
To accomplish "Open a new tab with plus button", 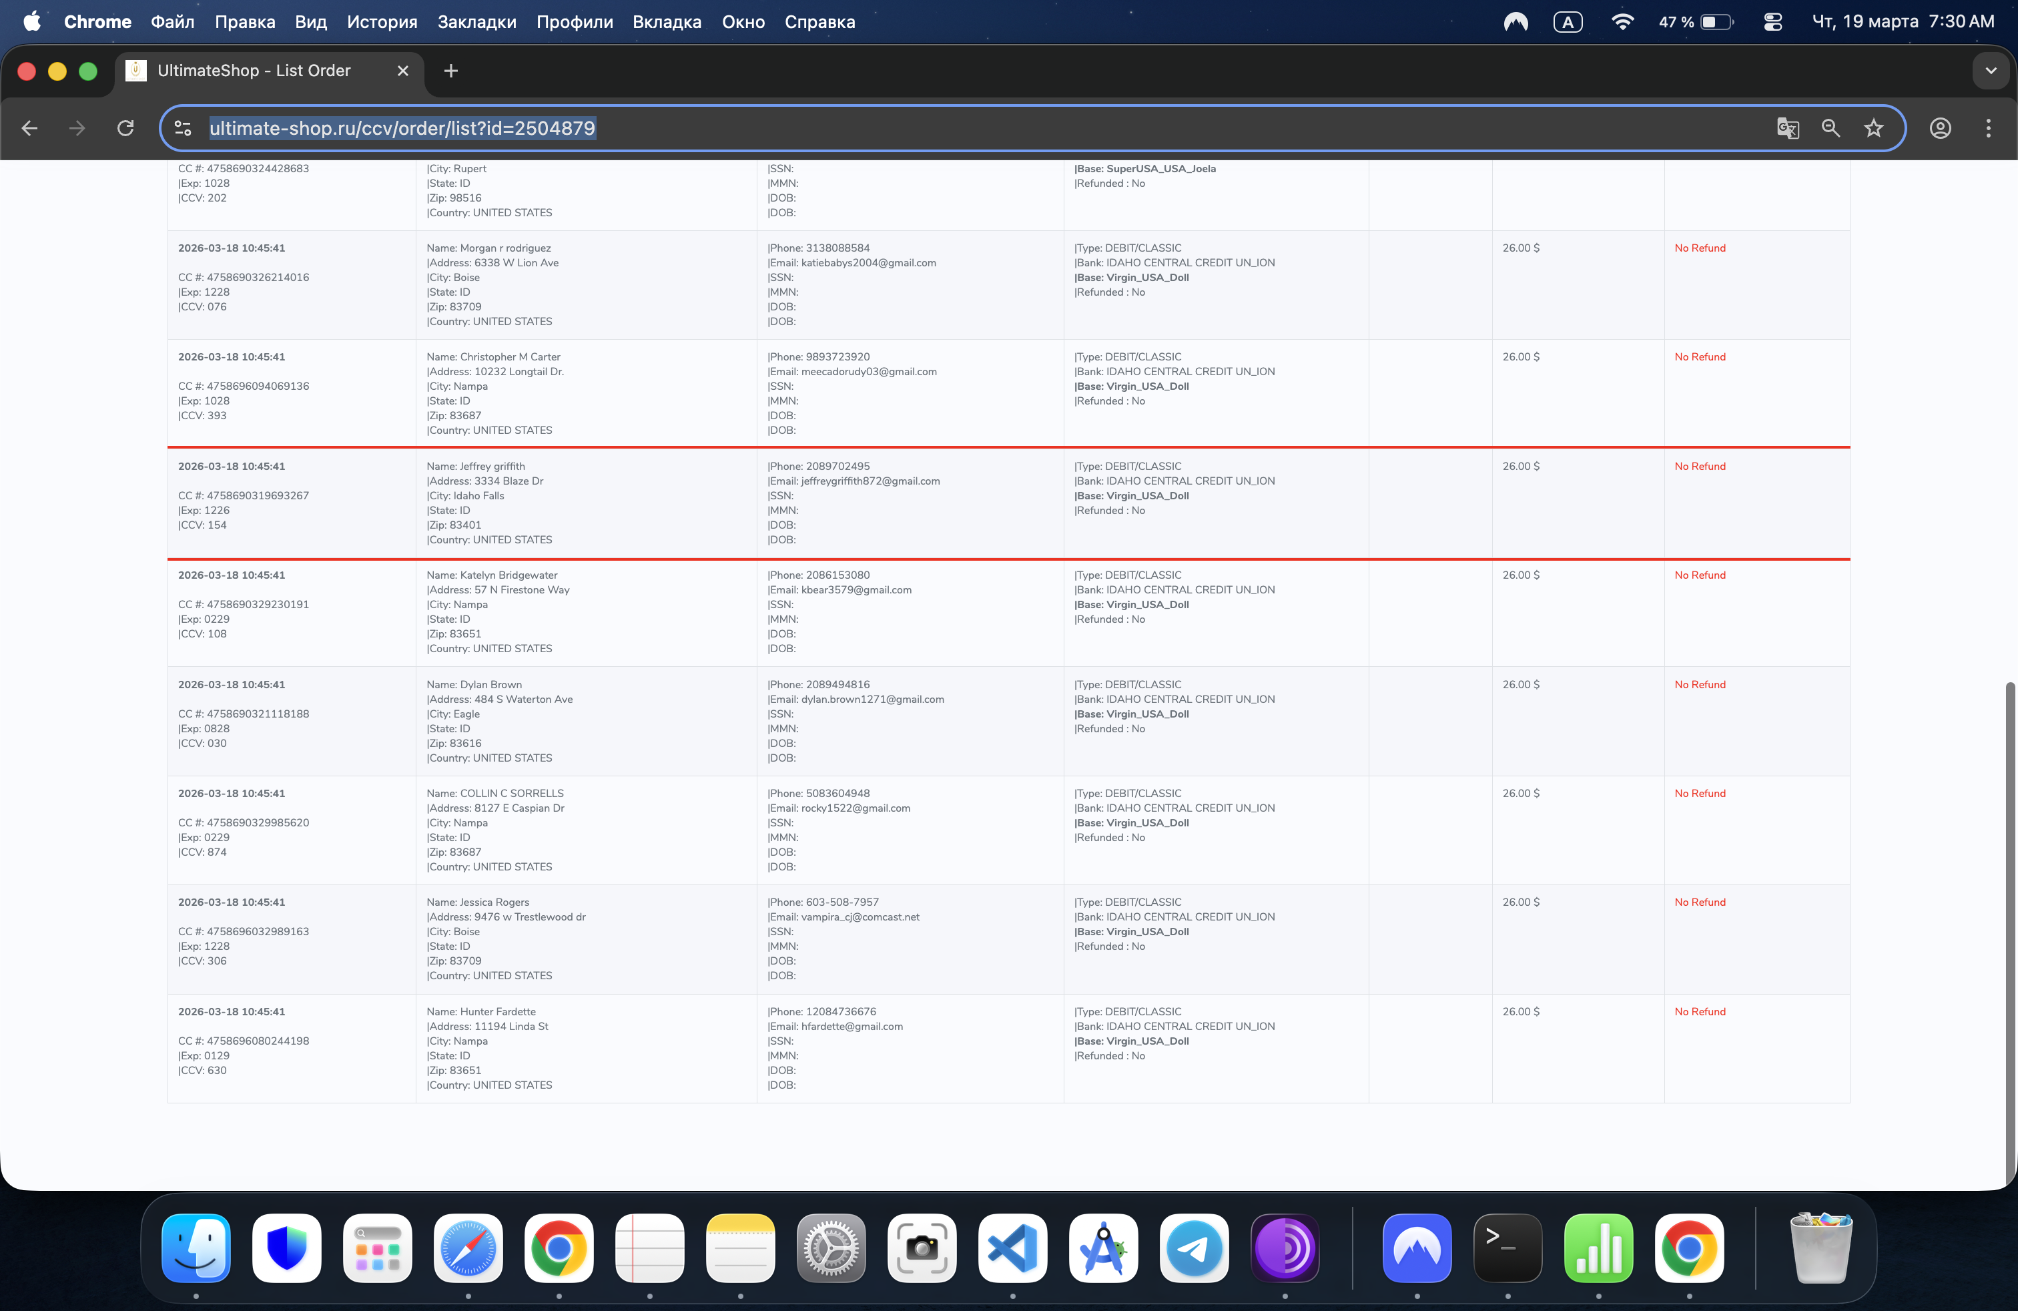I will (x=451, y=71).
